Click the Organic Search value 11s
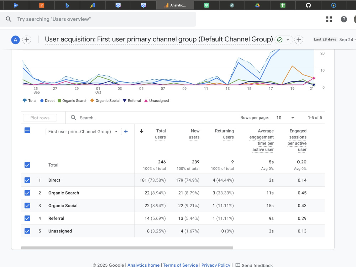Image resolution: width=356 pixels, height=267 pixels. click(270, 193)
